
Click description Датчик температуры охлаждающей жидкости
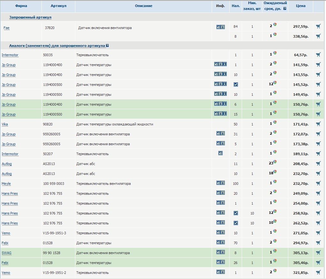click(115, 124)
